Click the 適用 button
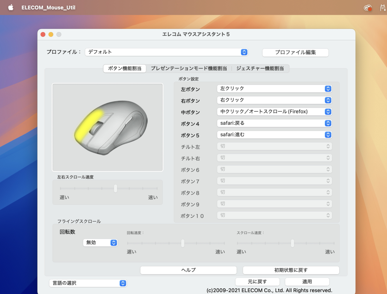 click(x=307, y=282)
